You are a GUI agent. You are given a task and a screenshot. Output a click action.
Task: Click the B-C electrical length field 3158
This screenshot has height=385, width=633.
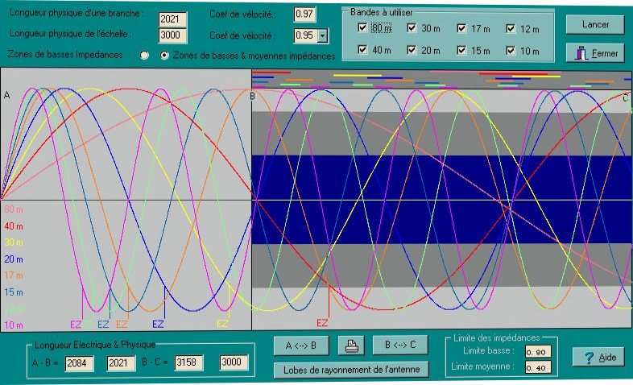tap(188, 362)
